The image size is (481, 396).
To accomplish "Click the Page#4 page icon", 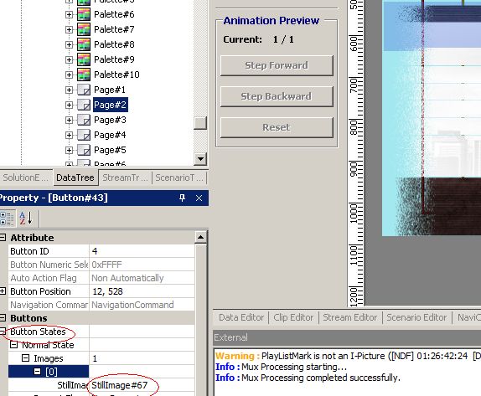I will click(84, 135).
